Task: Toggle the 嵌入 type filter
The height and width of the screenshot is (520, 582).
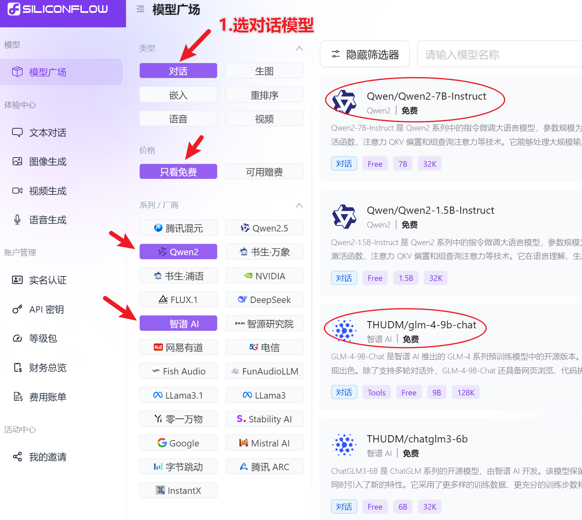Action: 178,95
